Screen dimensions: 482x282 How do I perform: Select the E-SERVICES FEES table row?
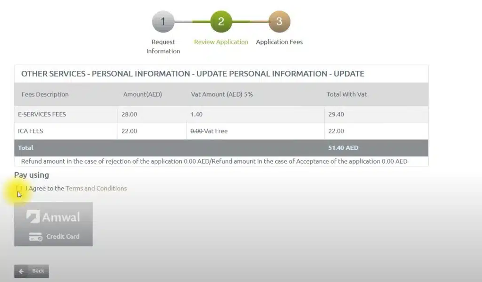pyautogui.click(x=223, y=114)
